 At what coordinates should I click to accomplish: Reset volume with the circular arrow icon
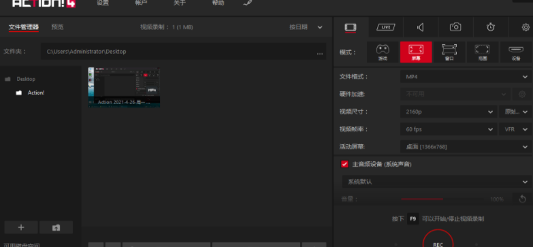tap(523, 199)
